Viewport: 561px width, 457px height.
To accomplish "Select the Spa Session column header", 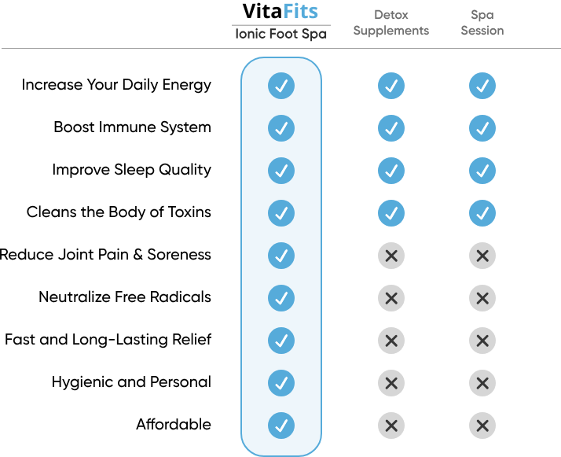I will 482,23.
